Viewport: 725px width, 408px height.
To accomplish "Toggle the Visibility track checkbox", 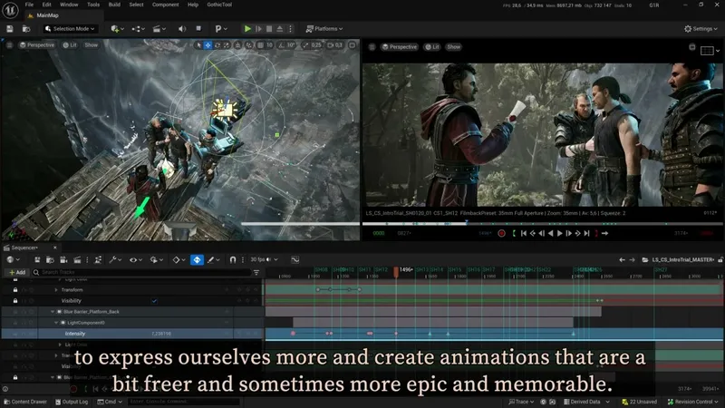I will click(x=154, y=300).
